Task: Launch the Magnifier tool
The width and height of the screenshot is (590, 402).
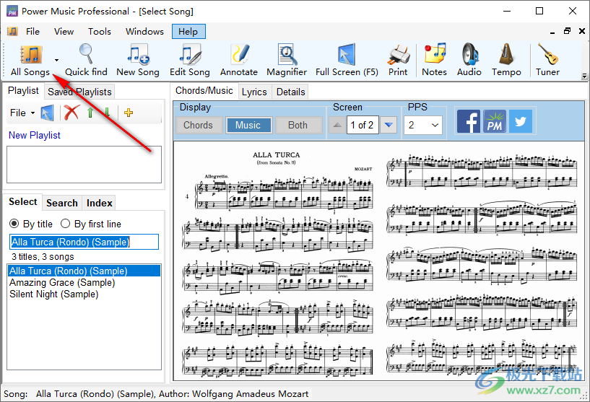Action: (x=287, y=59)
